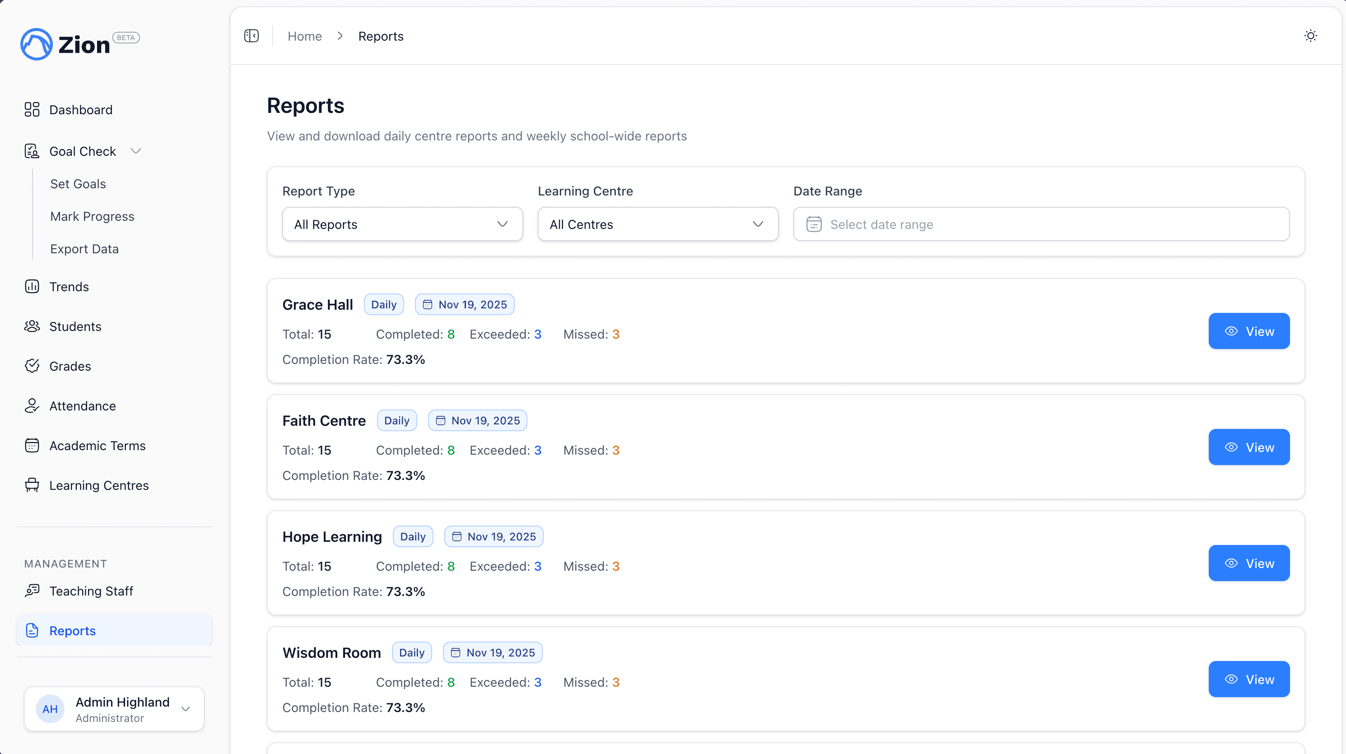Open the Attendance section
1346x754 pixels.
click(83, 406)
